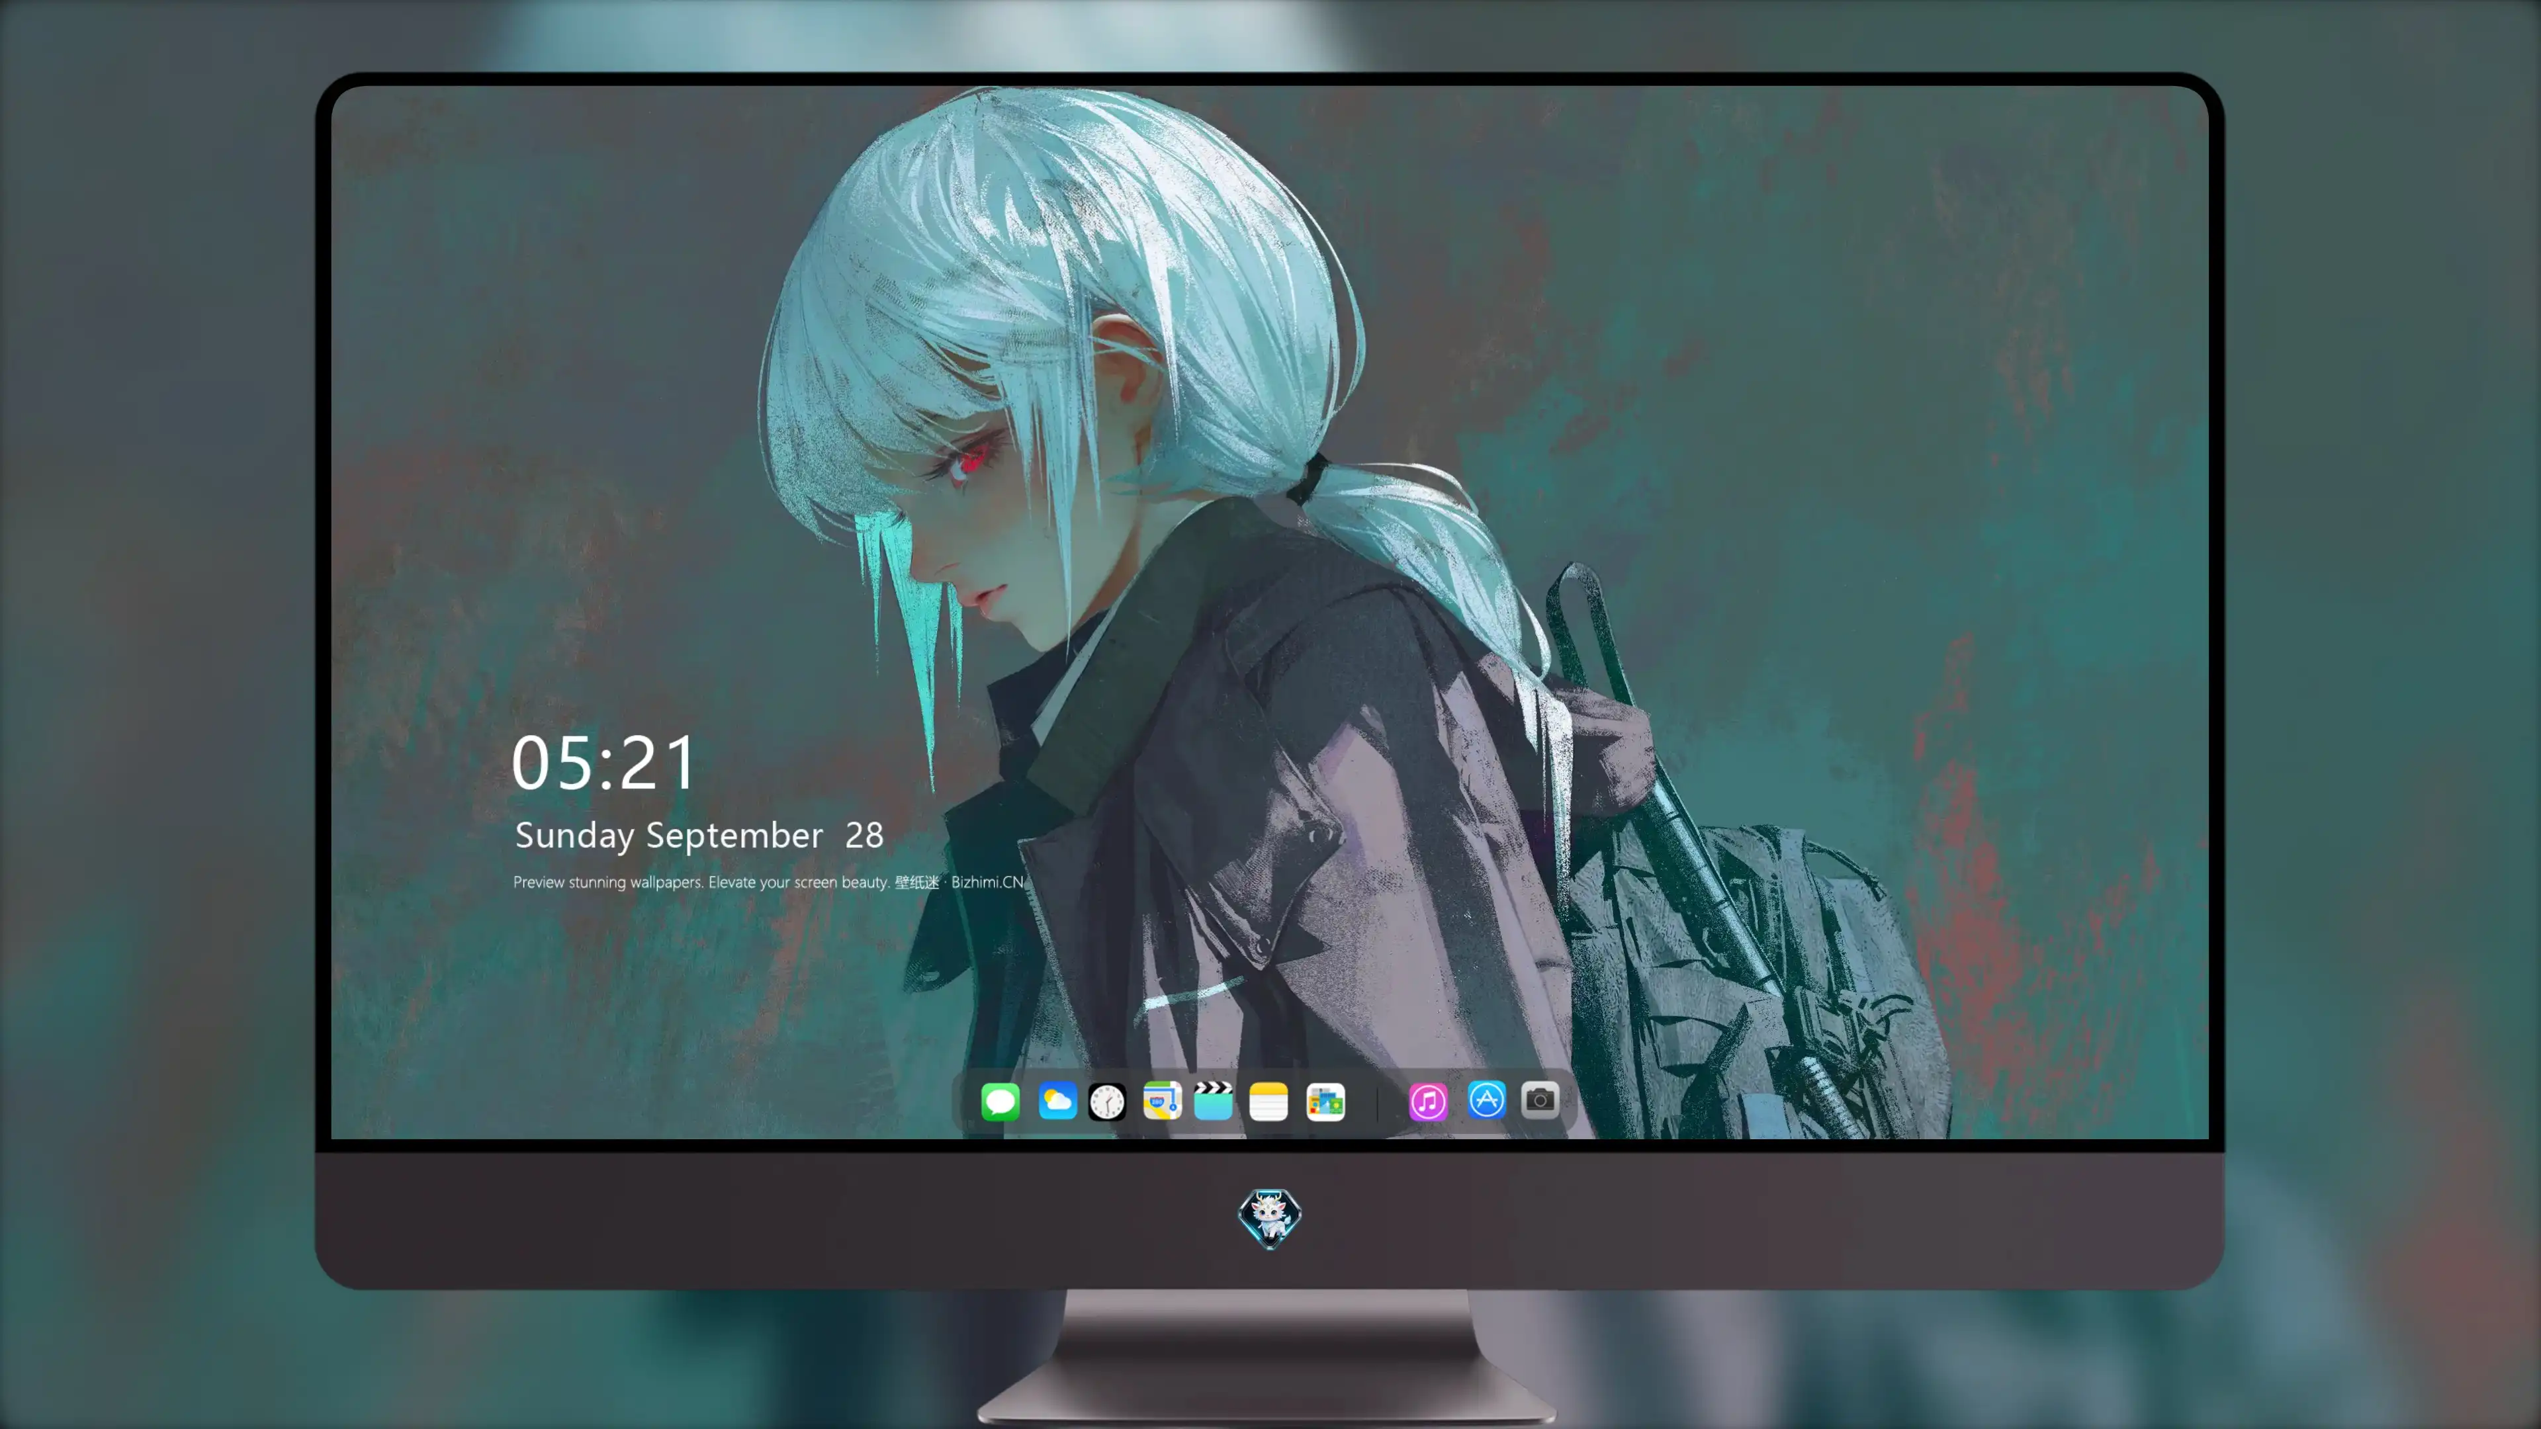Open the Notes app in the dock

coord(1269,1101)
